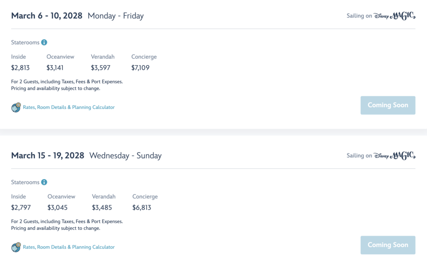Screen dimensions: 427x267
Task: Open Staterooms info icon for March 15 sailing
Action: click(44, 182)
